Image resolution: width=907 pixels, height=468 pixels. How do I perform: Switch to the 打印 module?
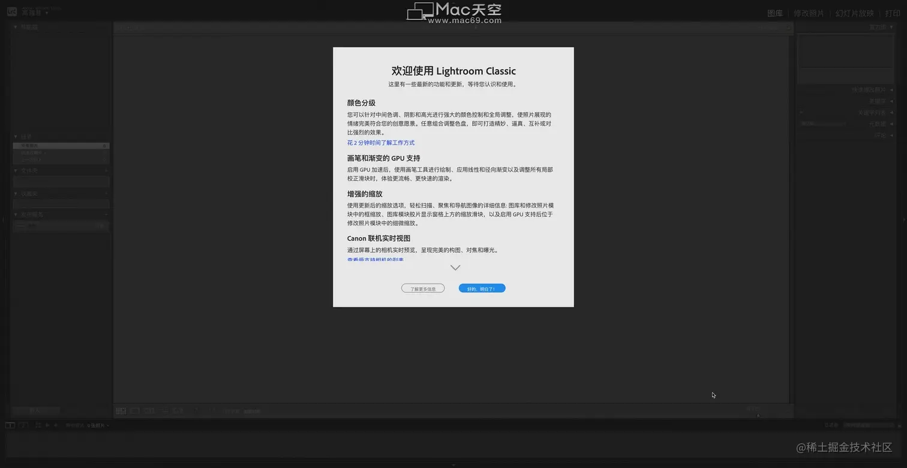(893, 13)
